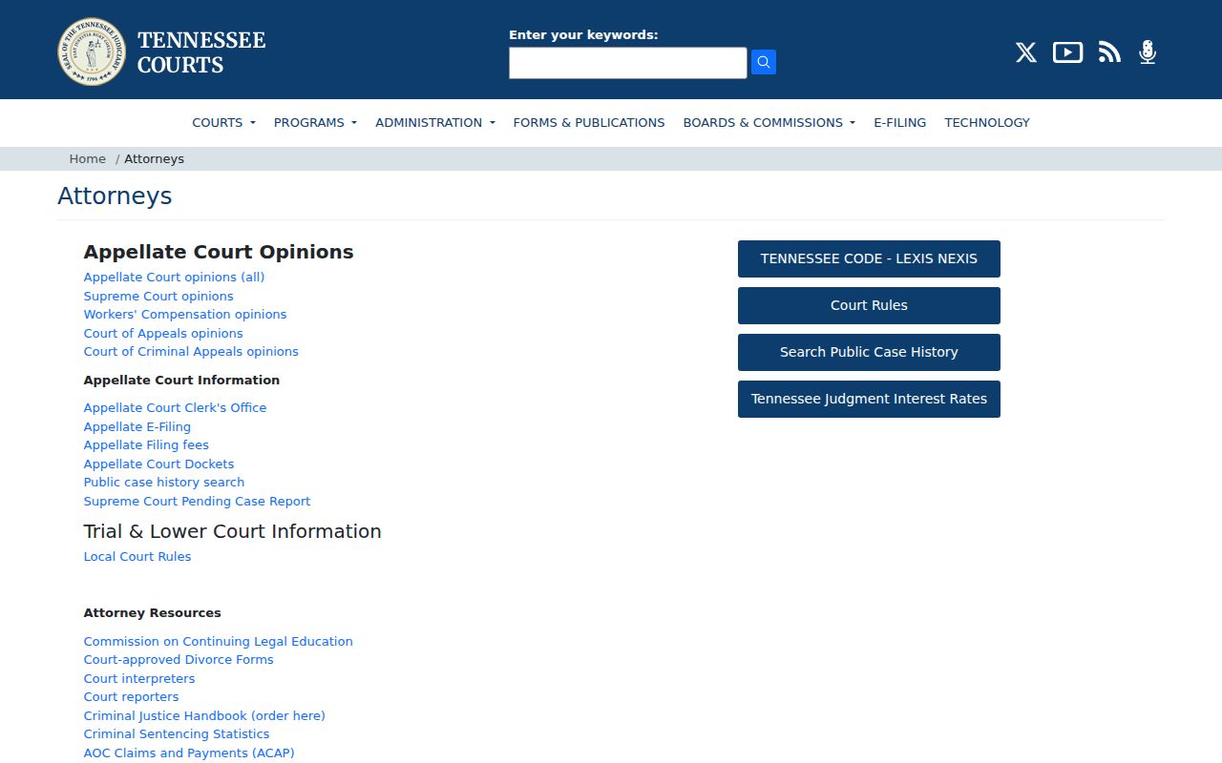Viewport: 1222px width, 763px height.
Task: Open the RSS feed icon
Action: coord(1109,52)
